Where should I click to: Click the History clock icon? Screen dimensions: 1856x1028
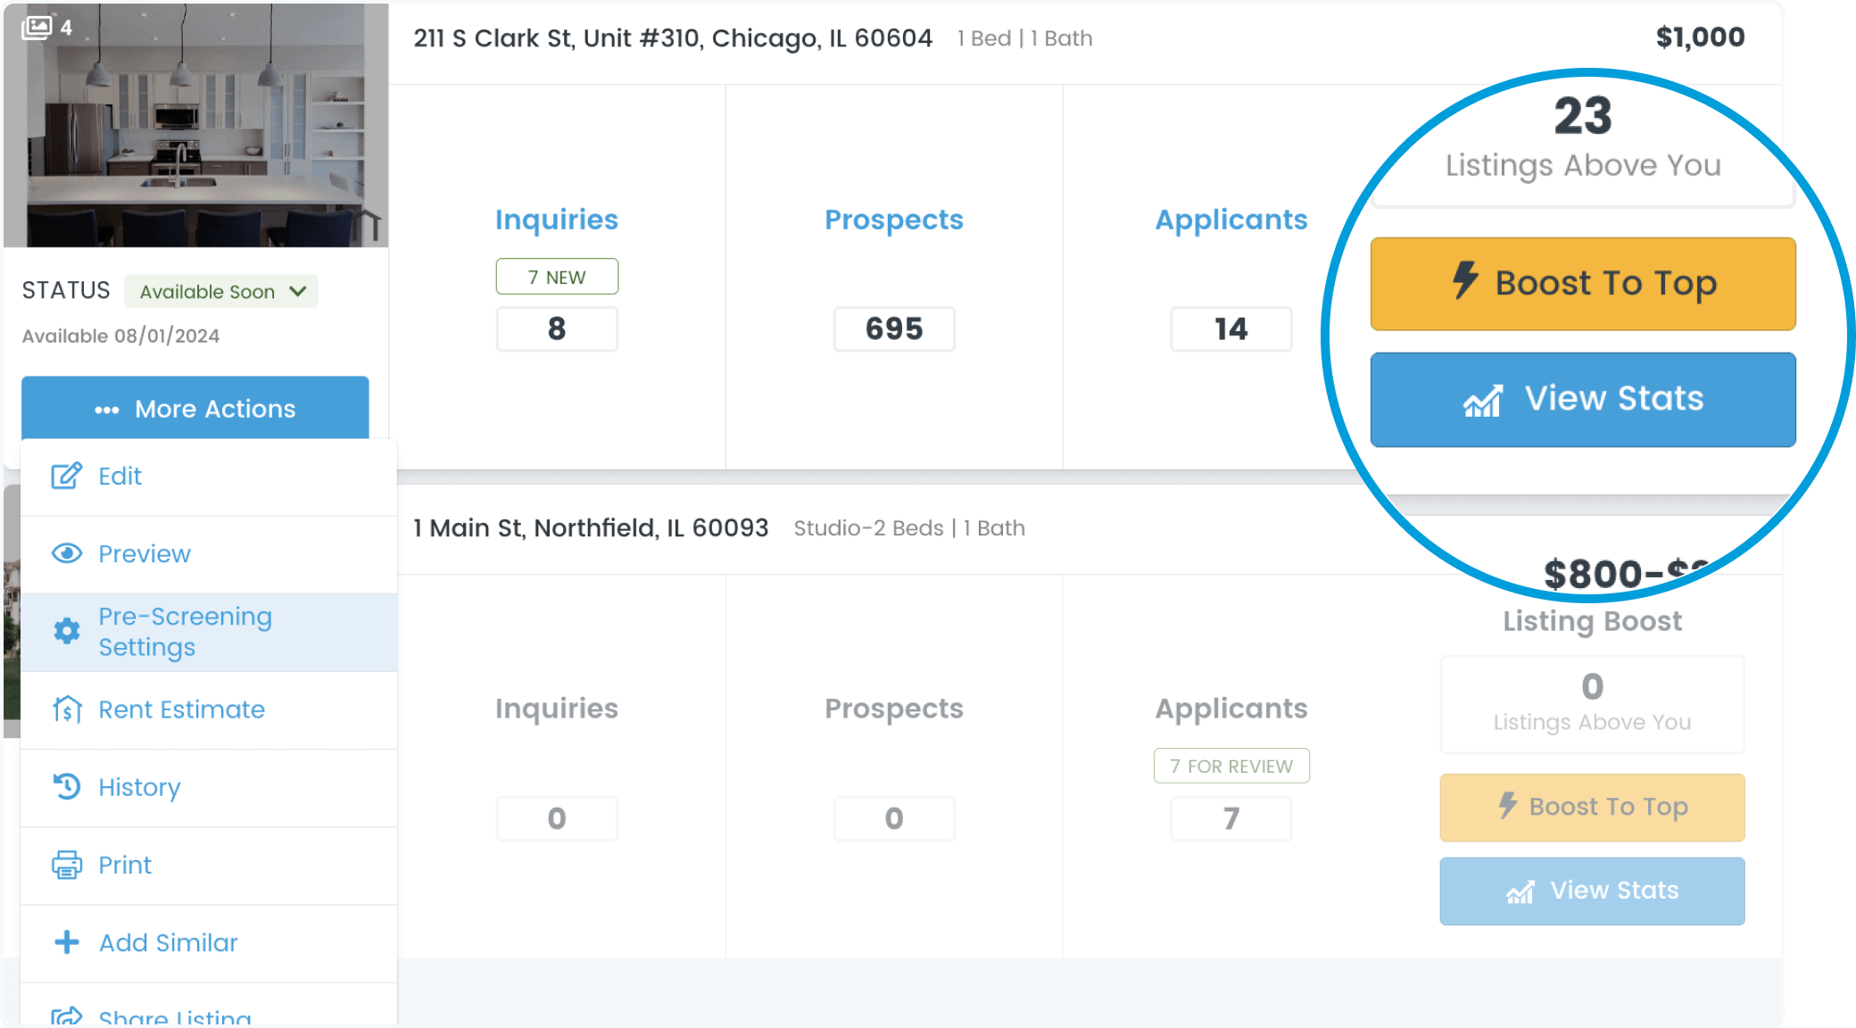pyautogui.click(x=67, y=786)
